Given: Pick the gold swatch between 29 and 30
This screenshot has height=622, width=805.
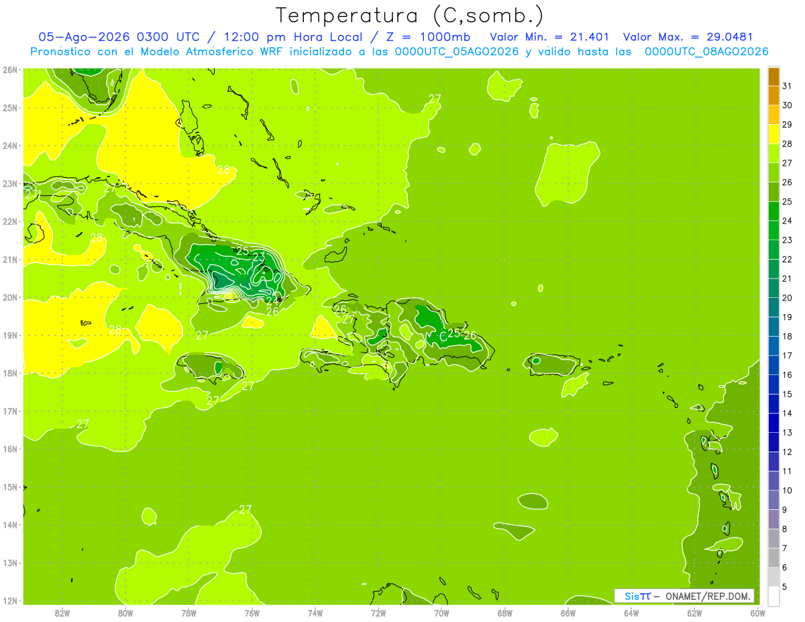Looking at the screenshot, I should tap(773, 115).
